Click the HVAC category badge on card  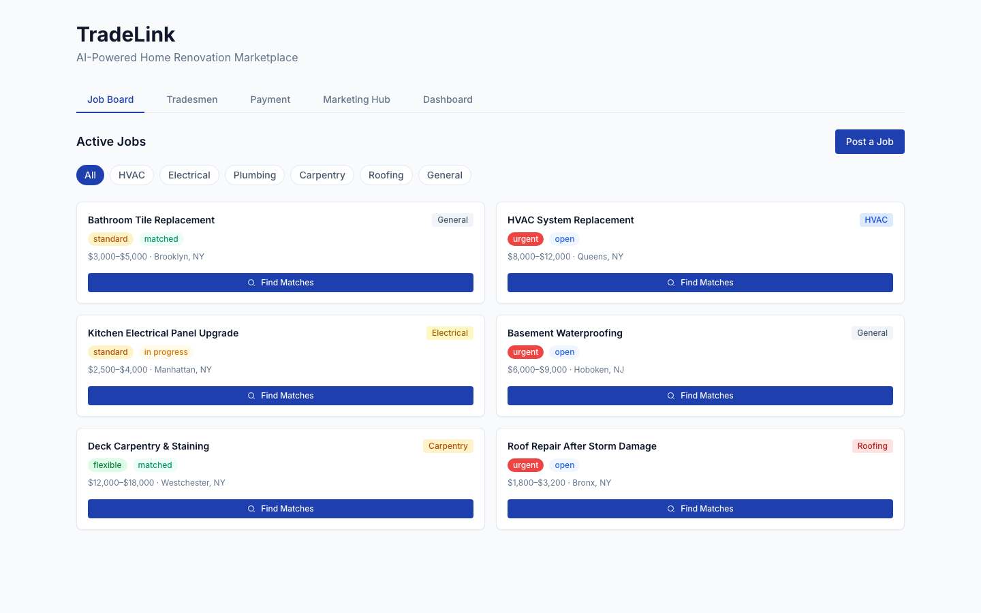tap(876, 220)
